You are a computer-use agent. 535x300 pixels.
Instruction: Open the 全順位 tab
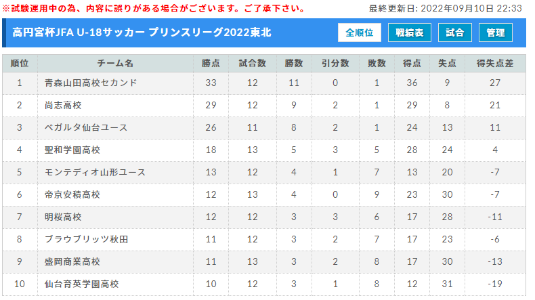pyautogui.click(x=360, y=33)
